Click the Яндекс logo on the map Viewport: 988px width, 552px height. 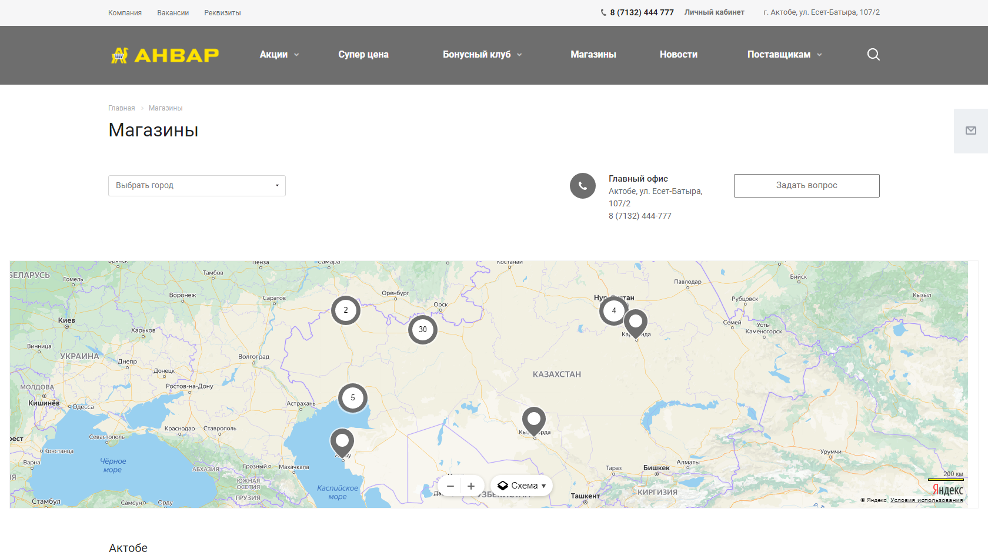(948, 490)
